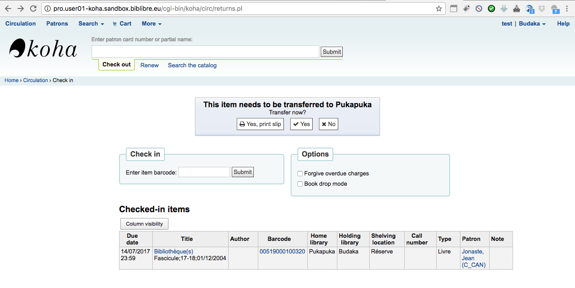The height and width of the screenshot is (288, 575).
Task: Open the Chrome three-dot menu
Action: (567, 9)
